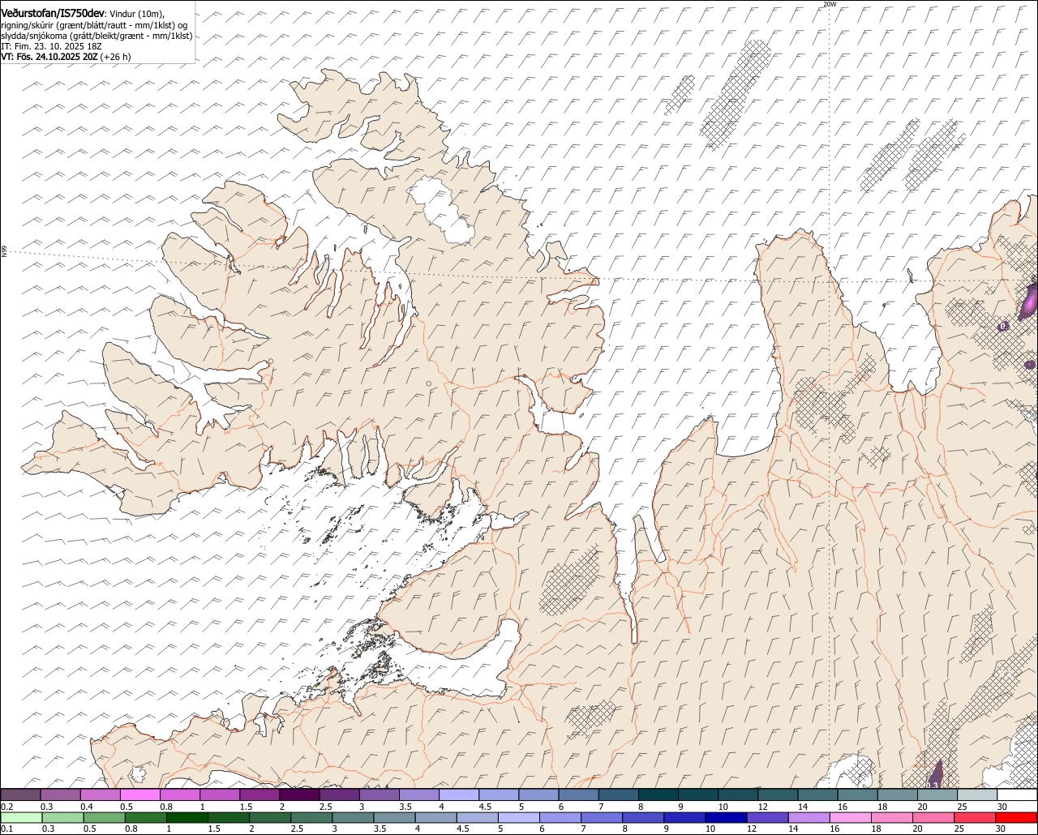The image size is (1038, 835).
Task: Select the lower legend swatch labeled 0.5
Action: [104, 817]
